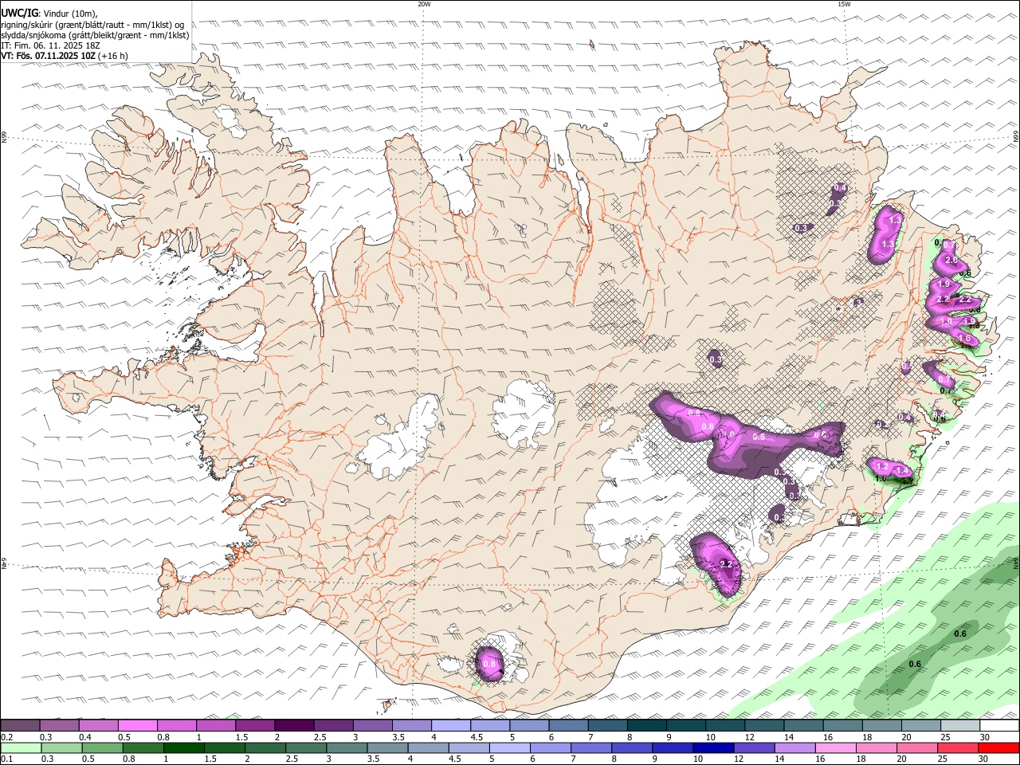Click the pale grey 25 swatch, upper legend row
This screenshot has height=765, width=1020.
coord(960,726)
